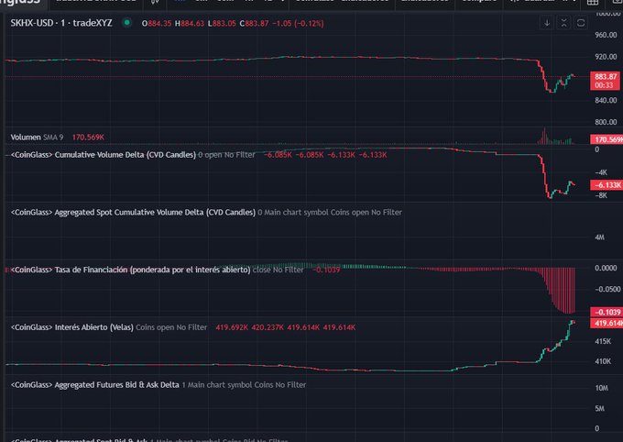Open the Volumen indicator legend

pos(26,138)
